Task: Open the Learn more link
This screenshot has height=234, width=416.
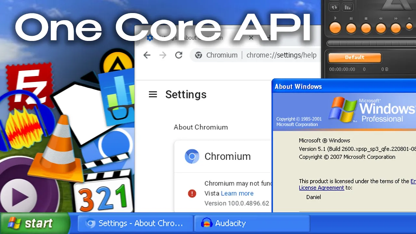Action: click(237, 193)
